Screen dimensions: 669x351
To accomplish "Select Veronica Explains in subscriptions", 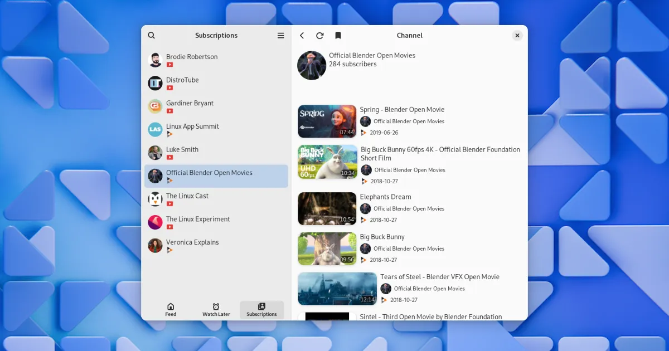I will pos(192,242).
